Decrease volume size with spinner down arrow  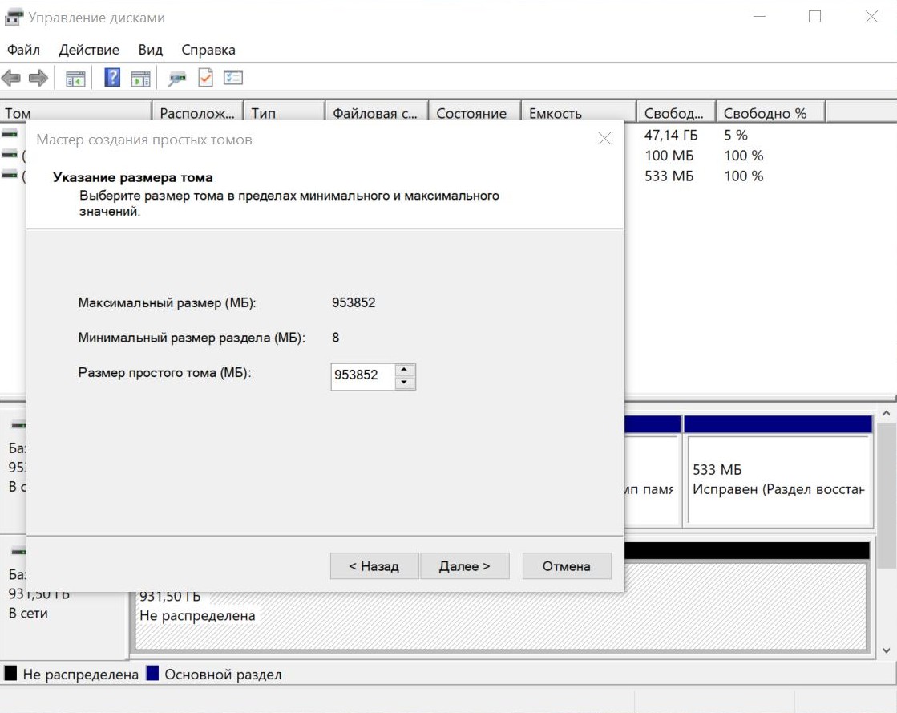pos(405,383)
